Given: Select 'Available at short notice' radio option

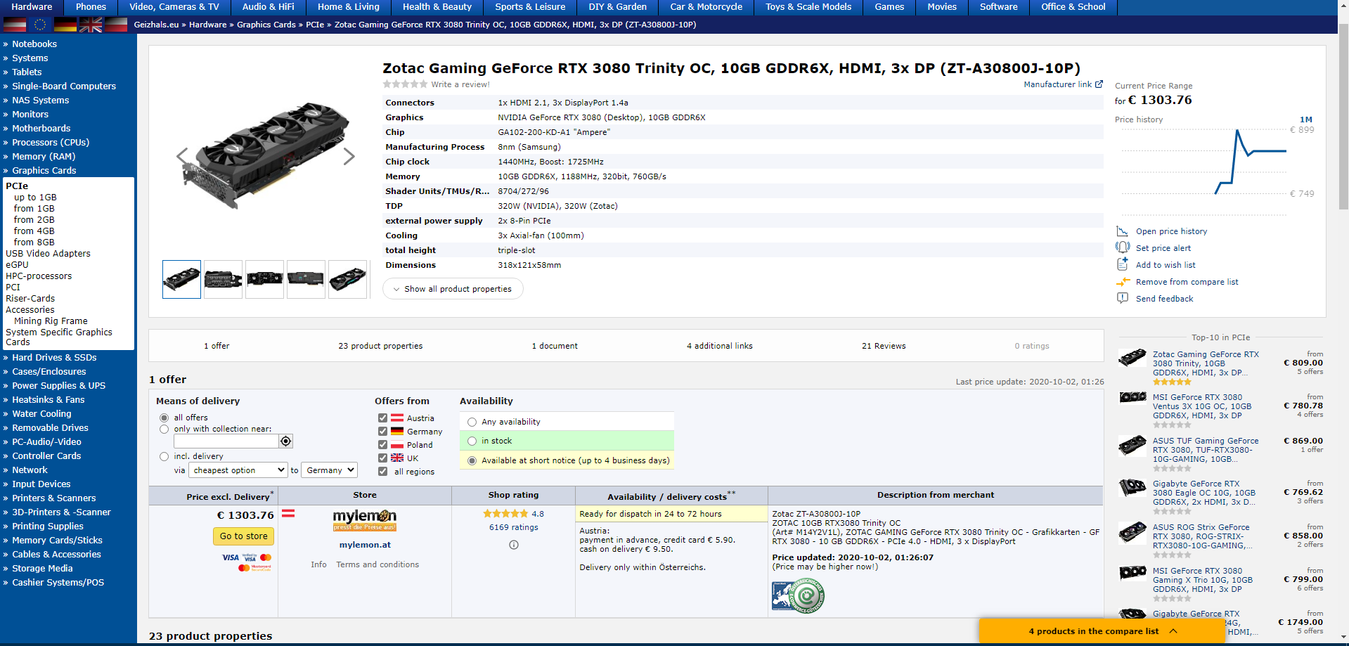Looking at the screenshot, I should click(x=472, y=460).
